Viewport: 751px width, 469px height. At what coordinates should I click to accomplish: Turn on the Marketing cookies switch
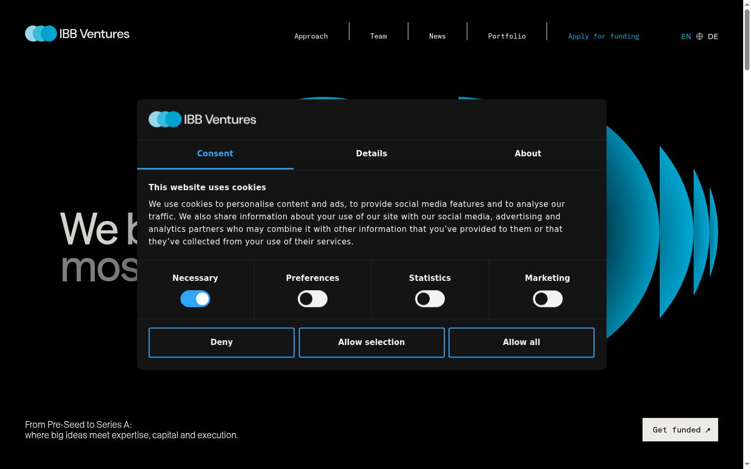point(548,299)
